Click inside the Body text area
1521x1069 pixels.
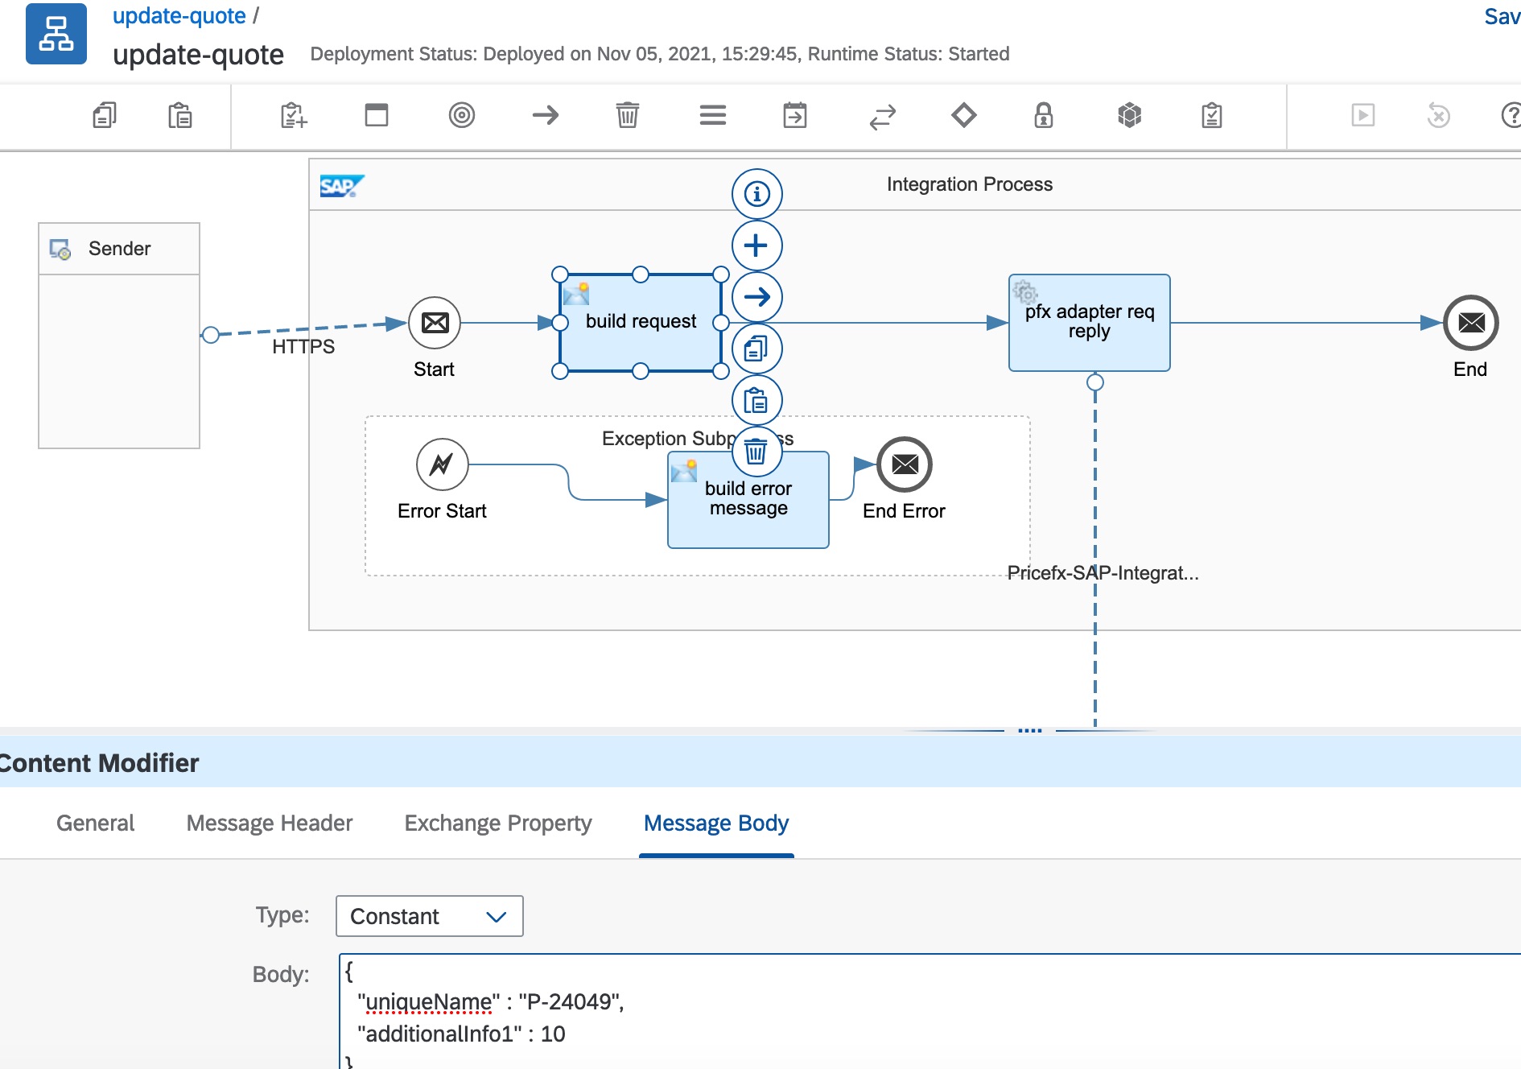(x=885, y=1014)
